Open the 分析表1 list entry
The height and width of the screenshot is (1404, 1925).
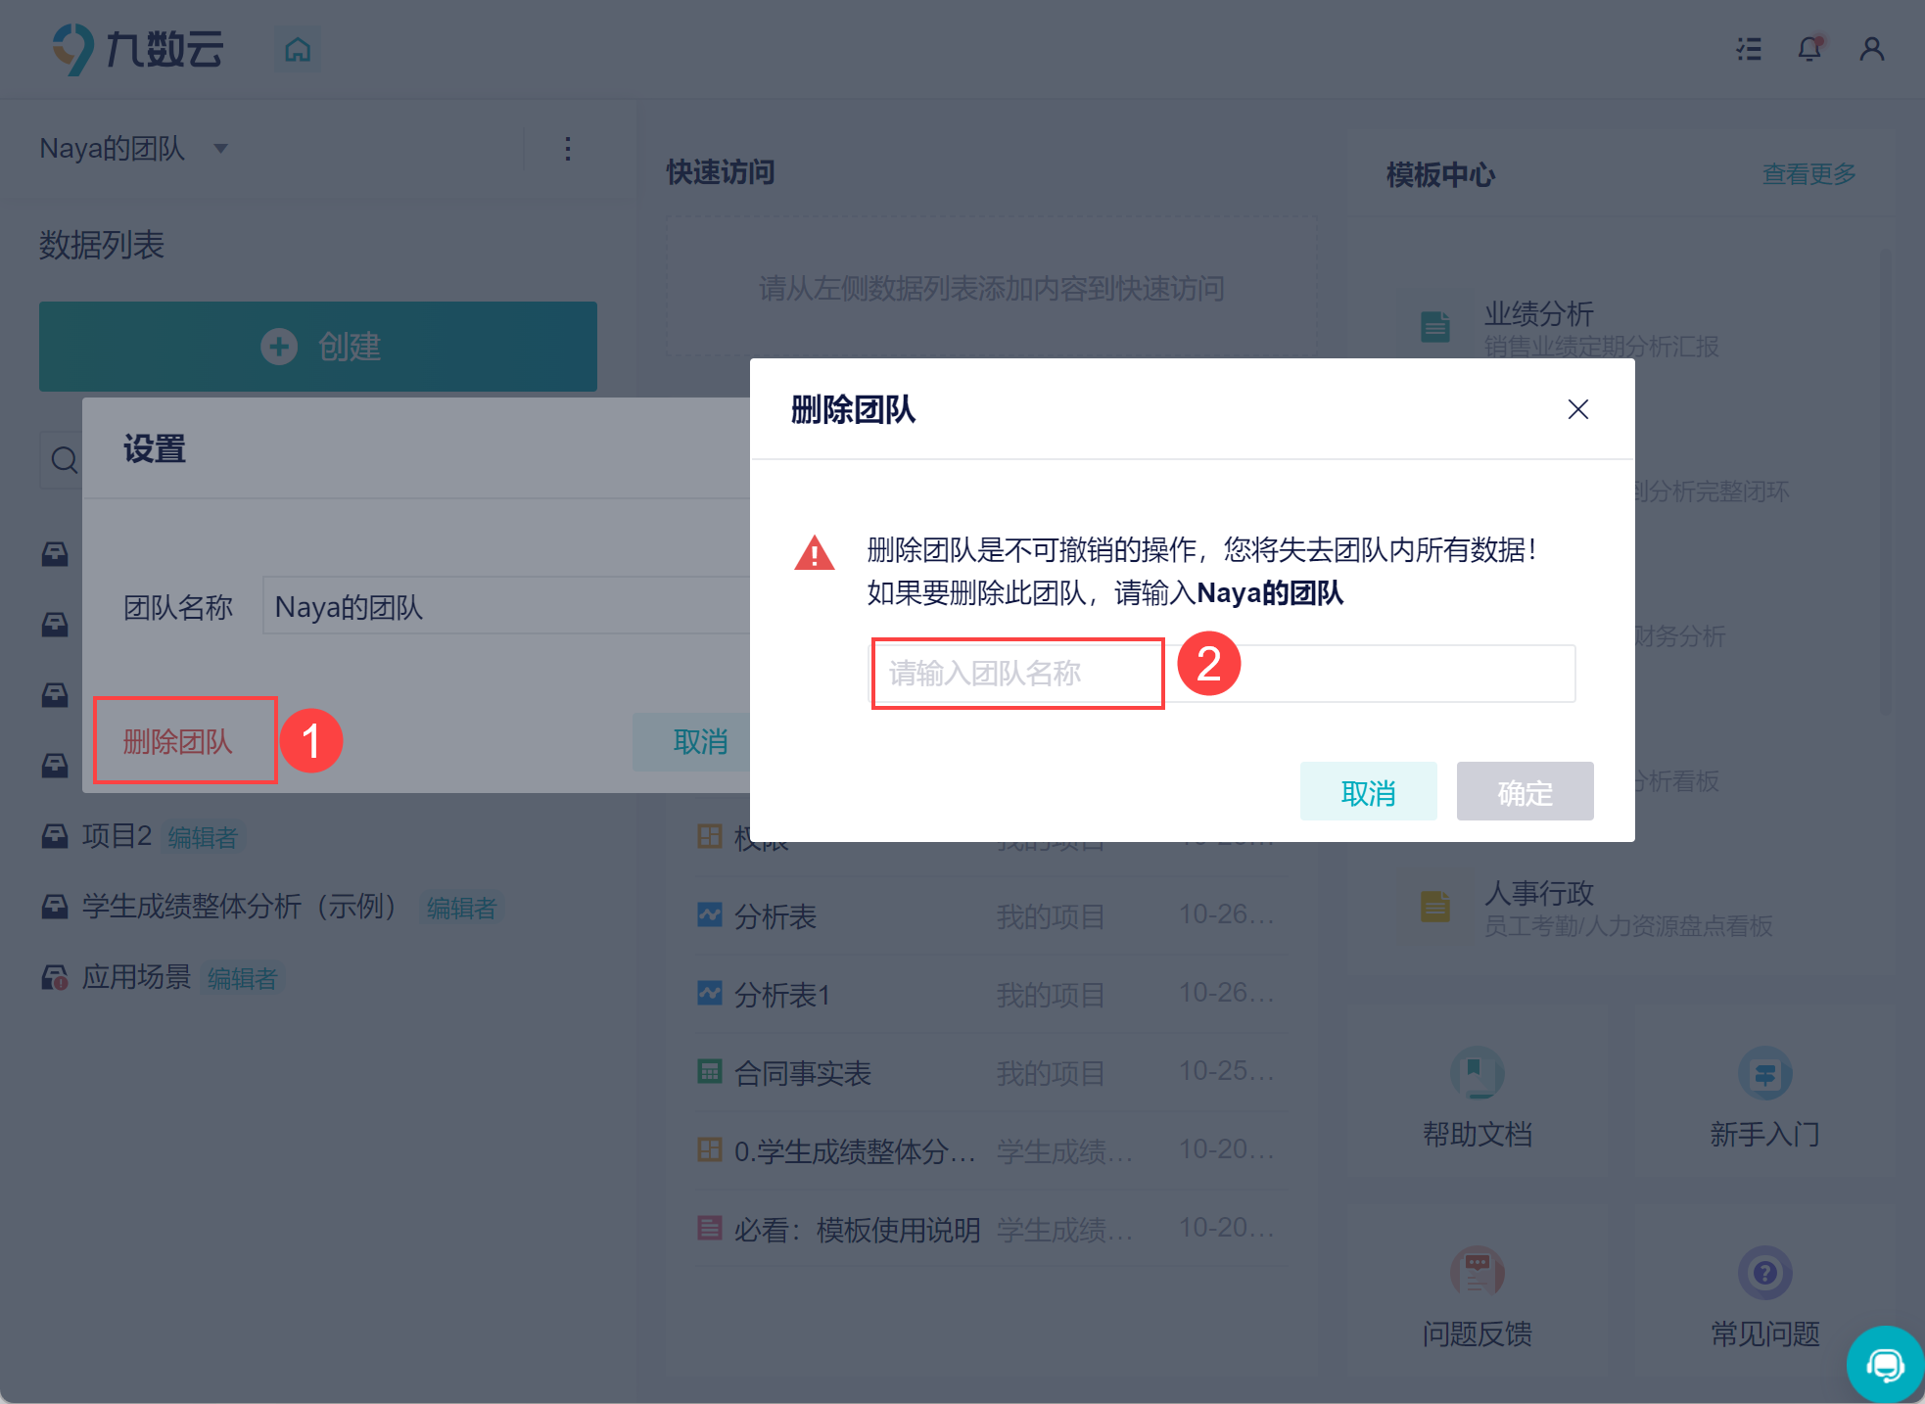[x=782, y=995]
